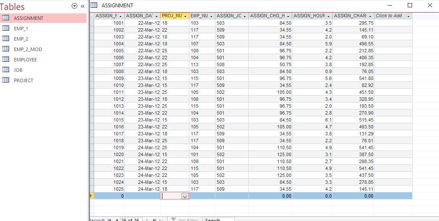This screenshot has height=221, width=439.
Task: Open the ASSIGN_HOUR column filter dropdown
Action: click(329, 16)
